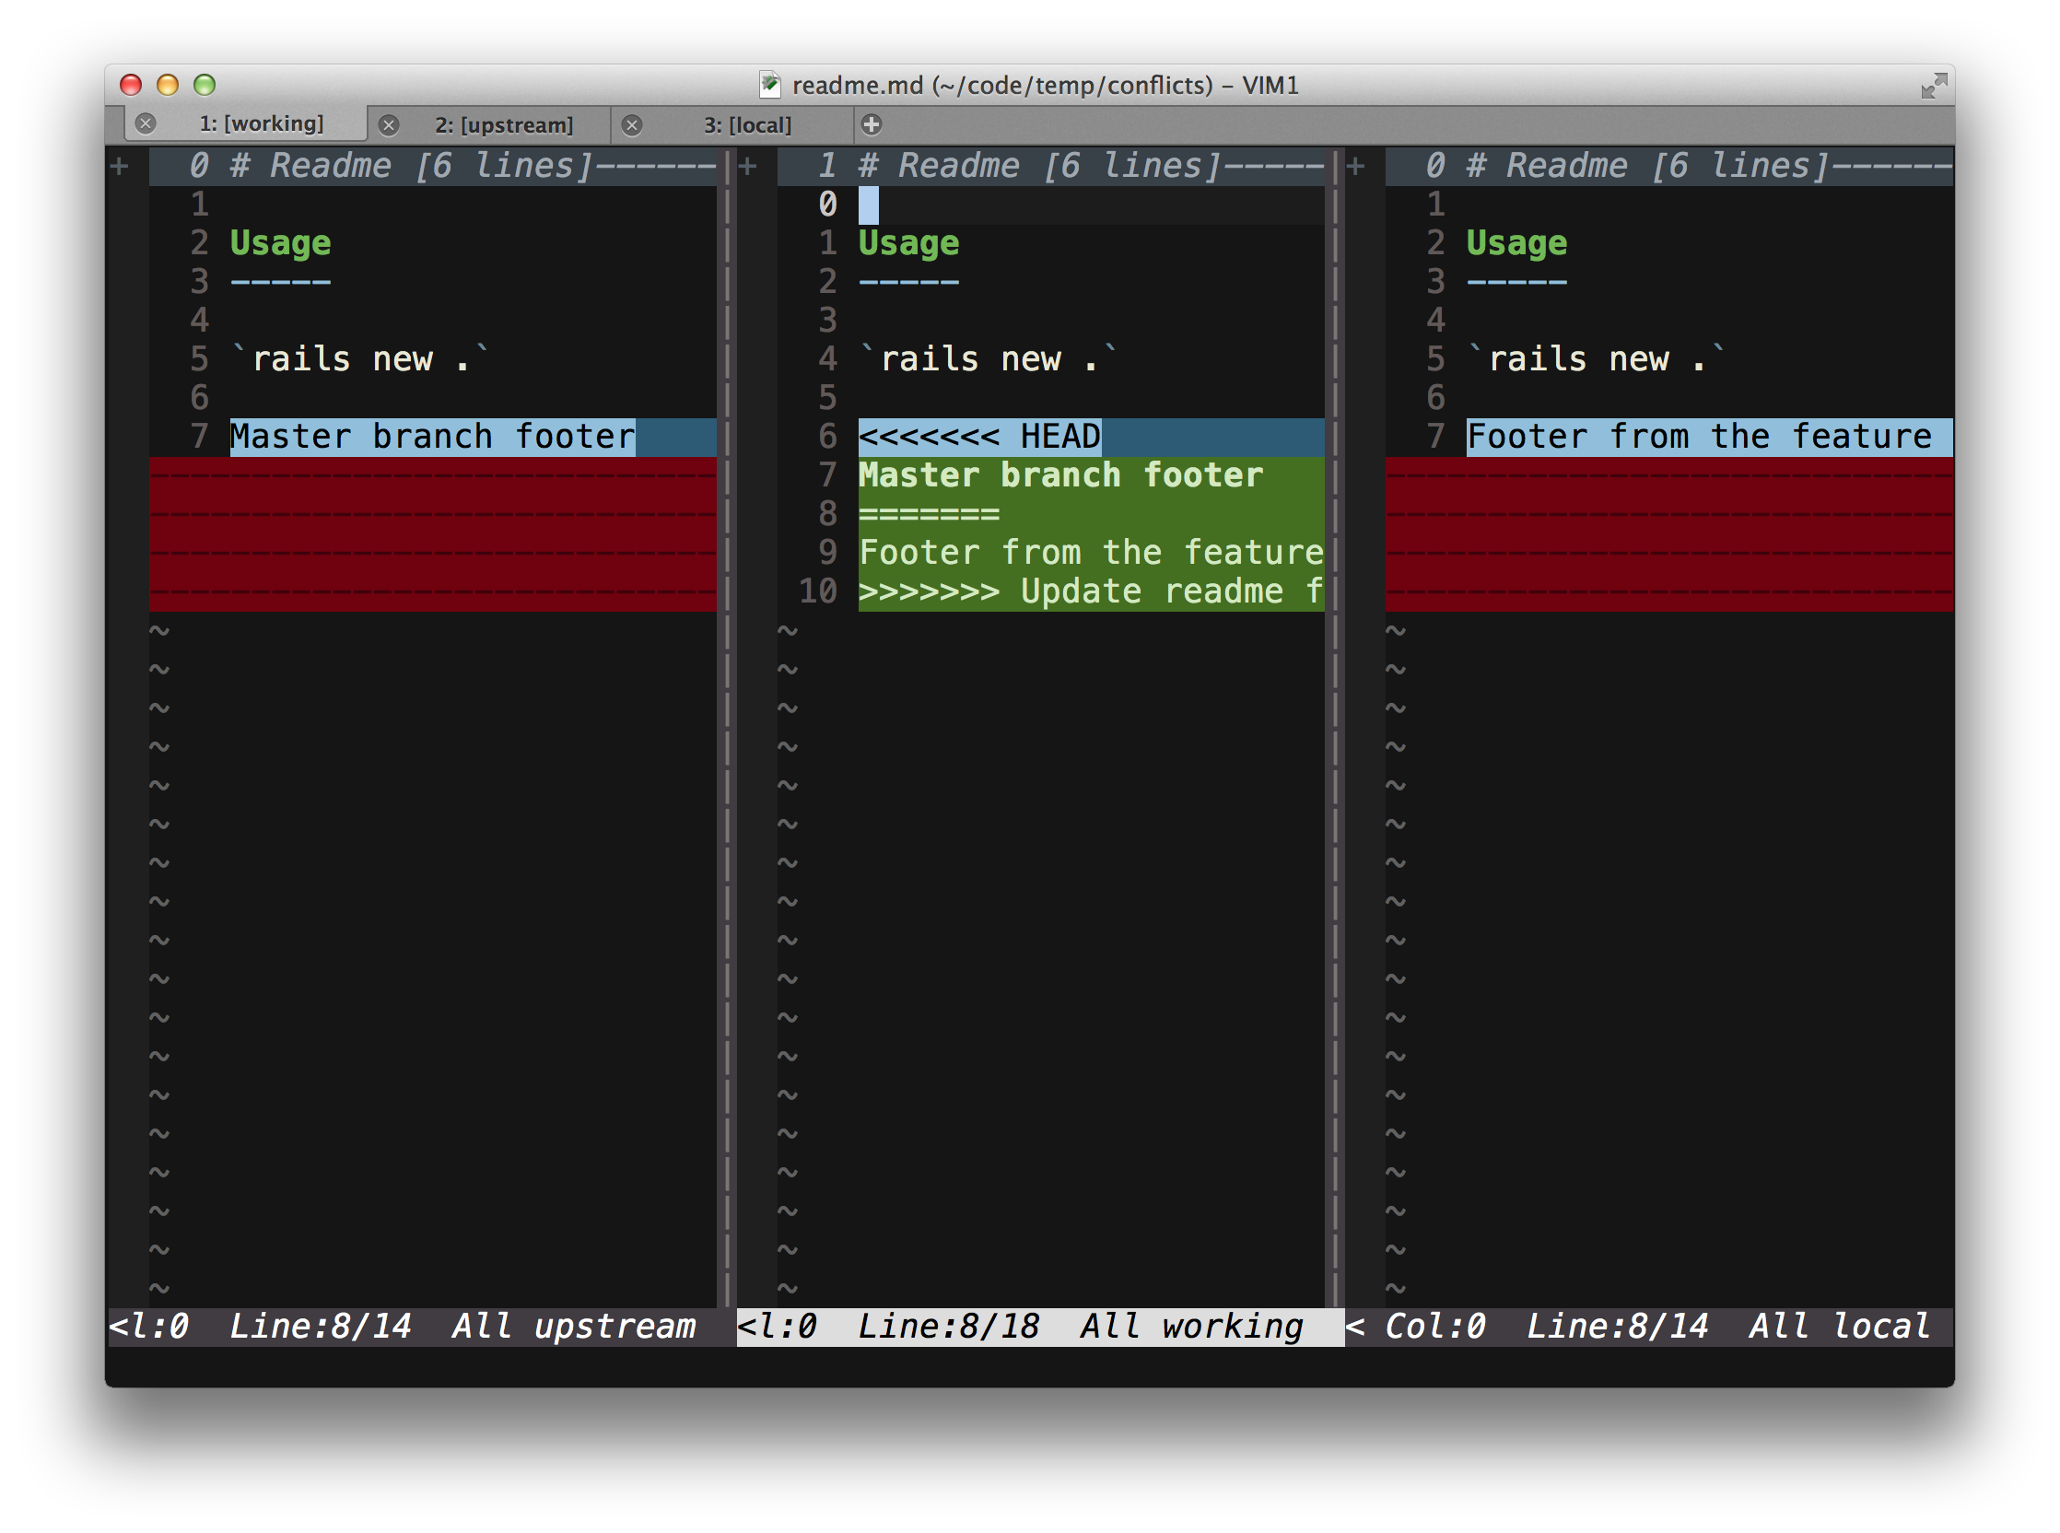The height and width of the screenshot is (1533, 2060).
Task: Click 'Master branch footer' in upstream pane
Action: [x=432, y=437]
